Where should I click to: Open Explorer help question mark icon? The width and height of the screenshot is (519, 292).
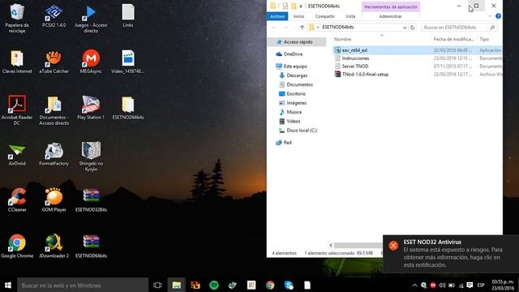498,16
